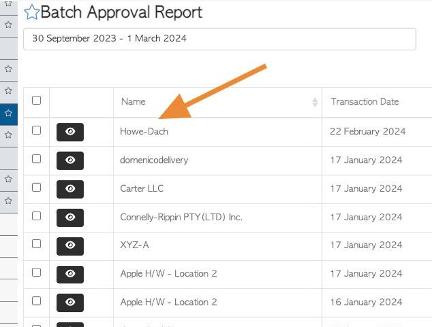Sort by Name column arrows
Screen dimensions: 432x327
click(x=315, y=102)
